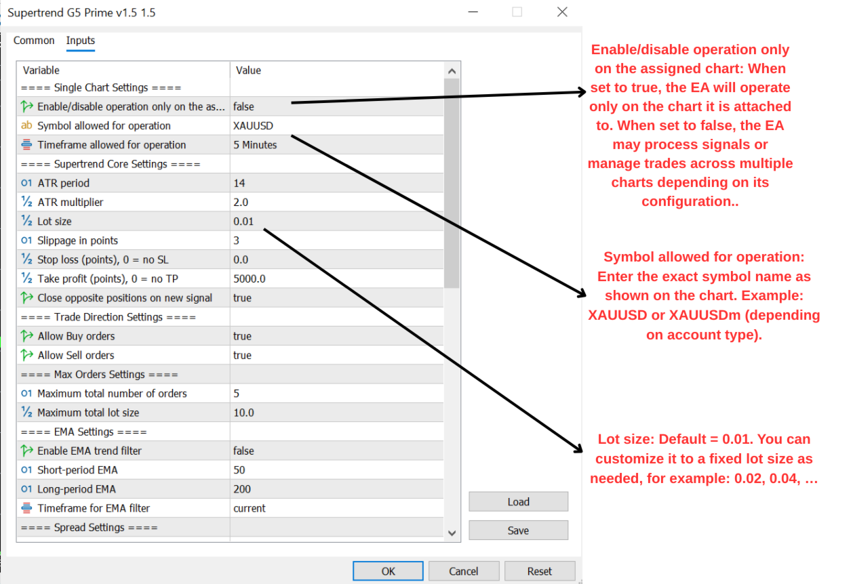The image size is (853, 584).
Task: Click the boolean icon beside Close opposite positions
Action: point(27,297)
